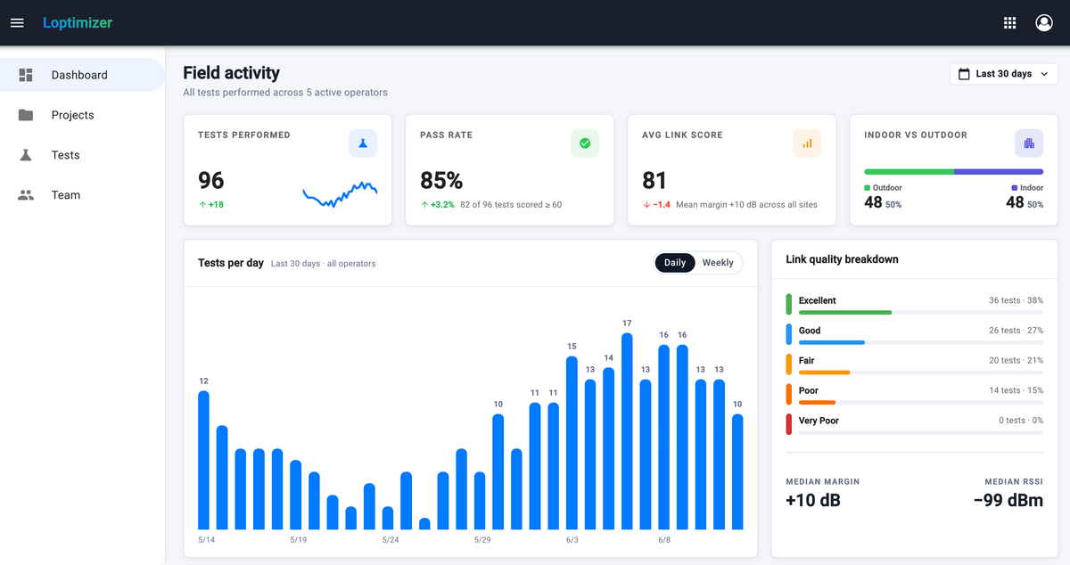
Task: Click the building icon on Indoor vs Outdoor card
Action: coord(1029,143)
